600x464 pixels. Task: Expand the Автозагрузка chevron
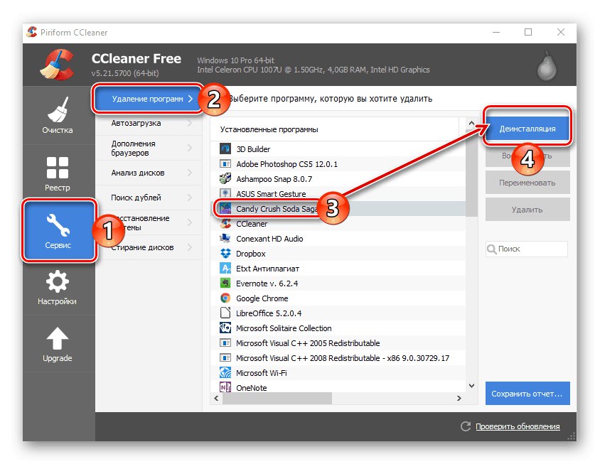(x=190, y=123)
